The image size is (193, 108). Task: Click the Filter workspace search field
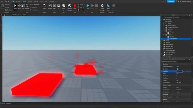tap(176, 17)
